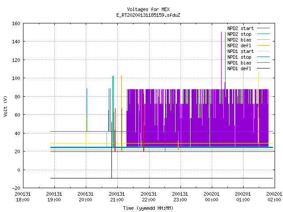Click the 'NPD2 stop' legend label

click(x=239, y=34)
